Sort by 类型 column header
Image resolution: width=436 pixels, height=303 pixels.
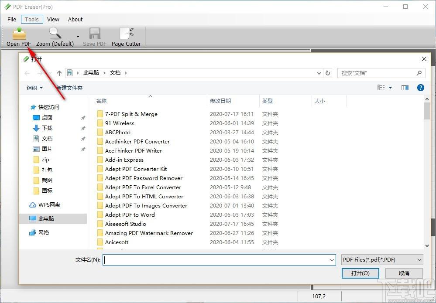pos(267,101)
